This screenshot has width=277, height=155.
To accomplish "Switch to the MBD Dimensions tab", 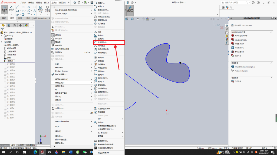I will pyautogui.click(x=40, y=18).
